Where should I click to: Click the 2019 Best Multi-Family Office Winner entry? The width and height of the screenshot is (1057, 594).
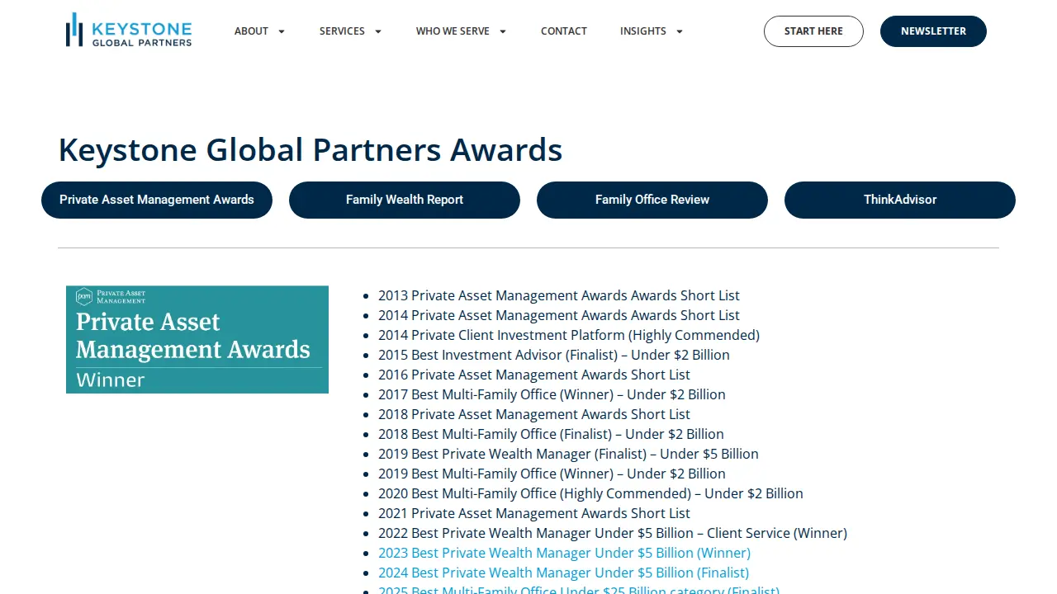[x=552, y=474]
